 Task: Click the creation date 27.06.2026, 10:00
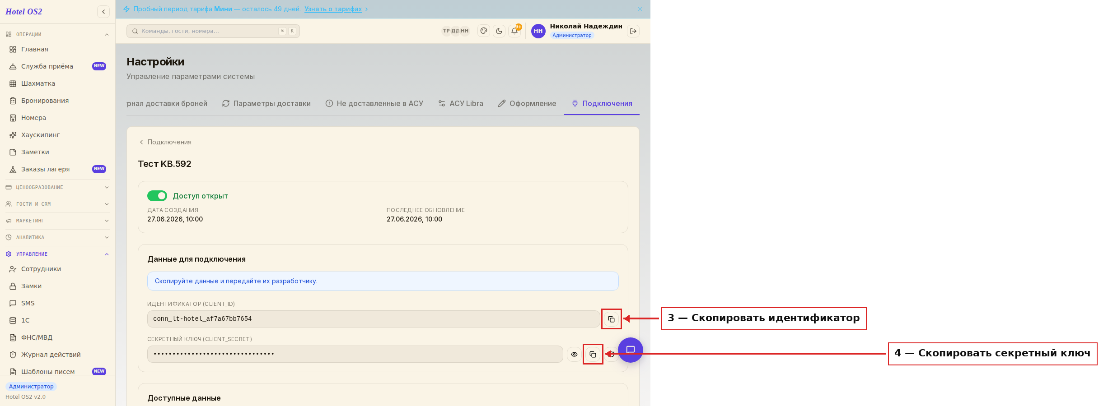click(175, 219)
